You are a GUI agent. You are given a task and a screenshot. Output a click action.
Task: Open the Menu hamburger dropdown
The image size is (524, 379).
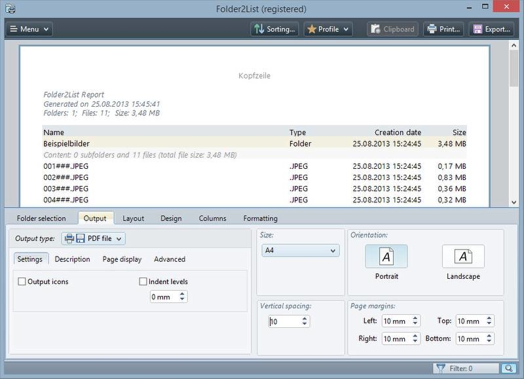[x=29, y=29]
